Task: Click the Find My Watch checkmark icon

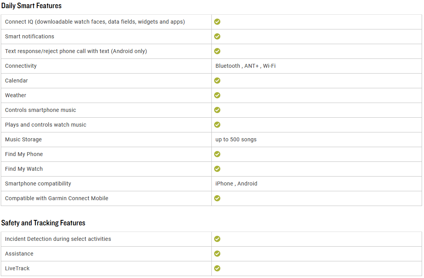Action: [x=217, y=169]
